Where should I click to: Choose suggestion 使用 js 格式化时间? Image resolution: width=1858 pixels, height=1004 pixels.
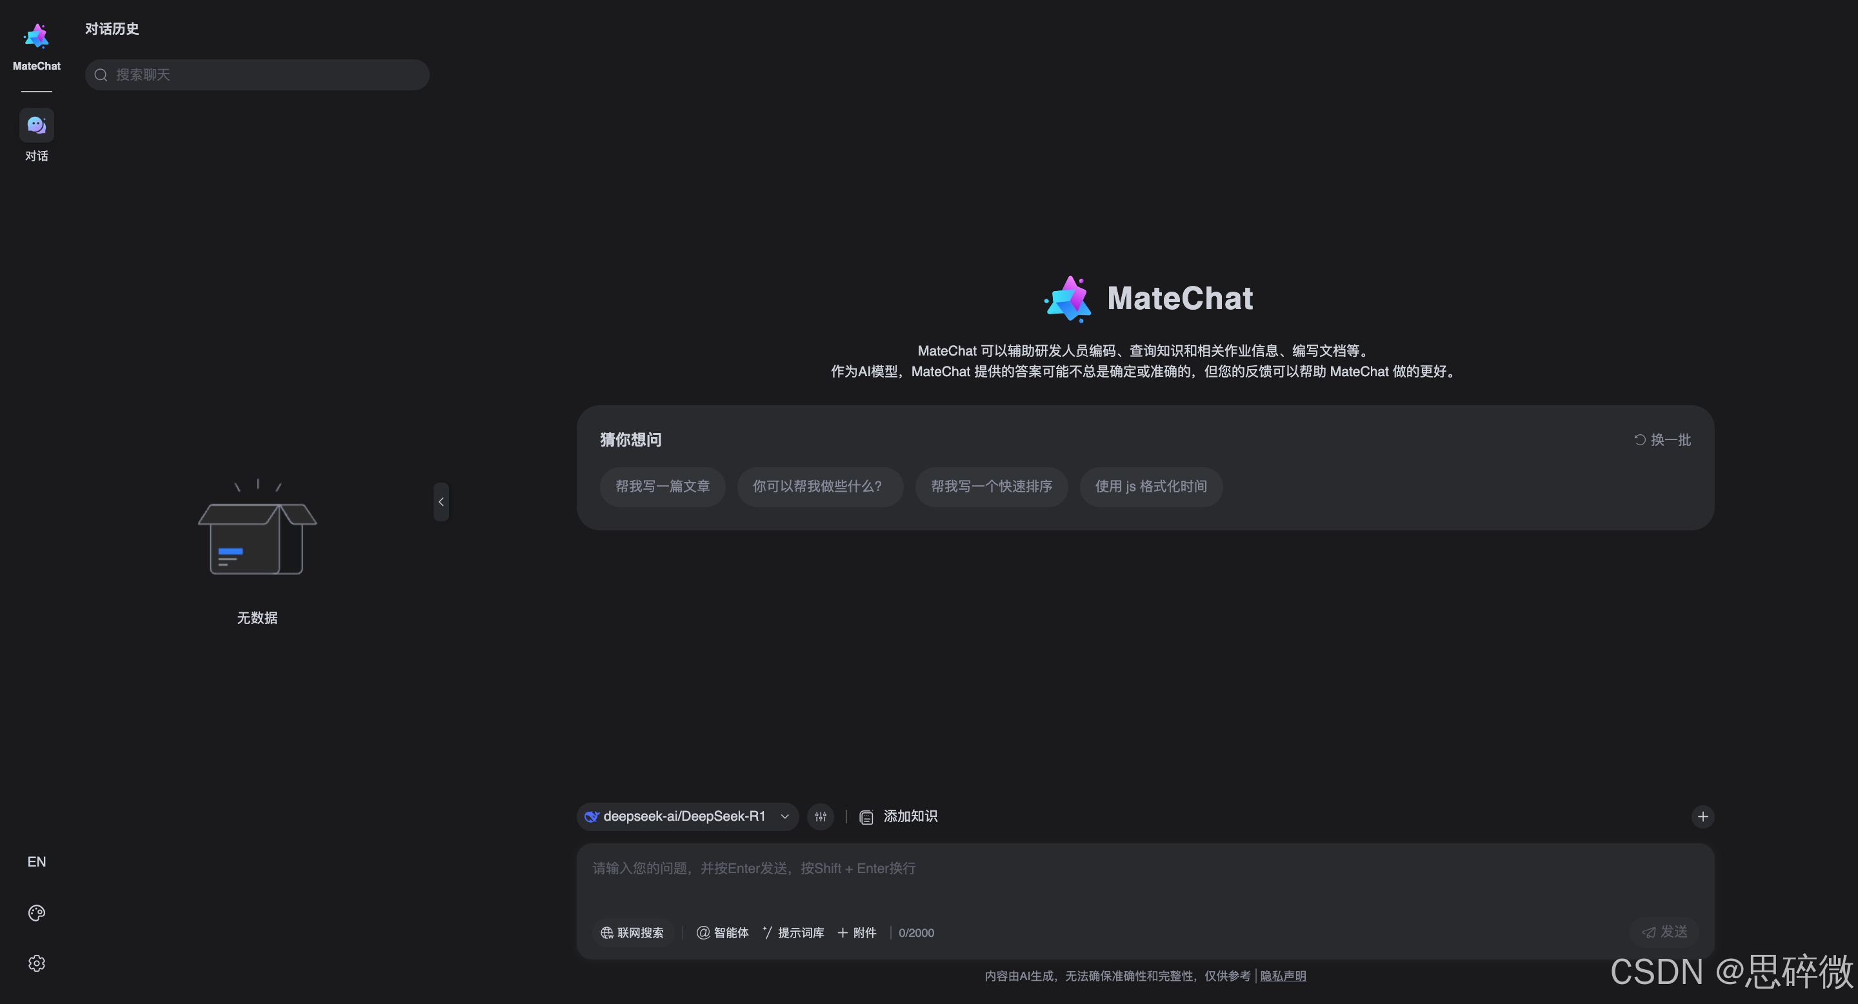click(1150, 487)
